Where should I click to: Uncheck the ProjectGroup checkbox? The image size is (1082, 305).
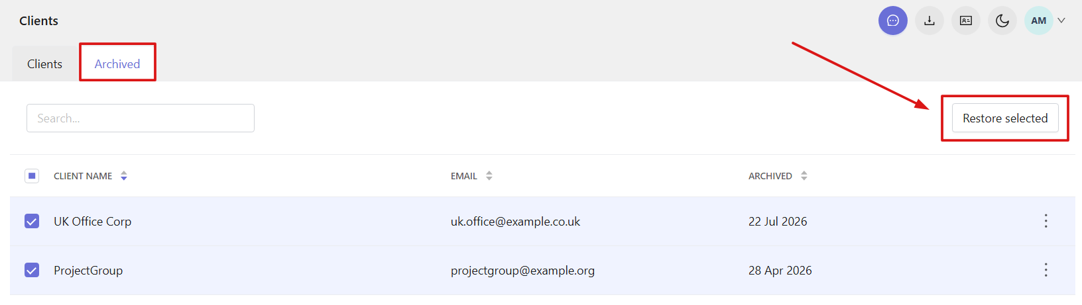click(x=32, y=270)
